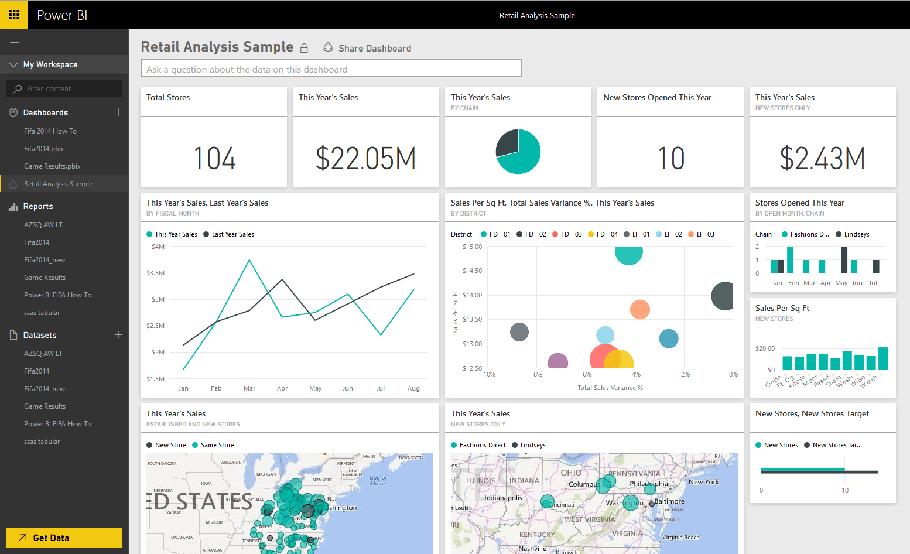
Task: Open the Fifa2014 report from the sidebar
Action: 36,242
